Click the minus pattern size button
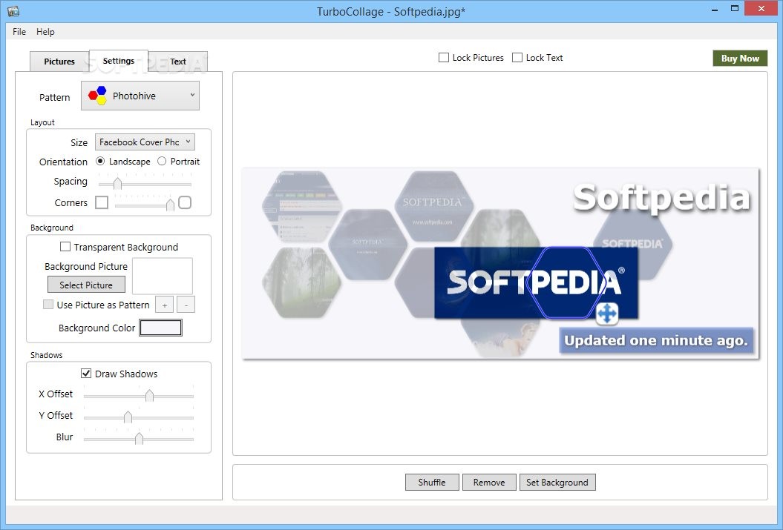The image size is (783, 530). [x=186, y=305]
